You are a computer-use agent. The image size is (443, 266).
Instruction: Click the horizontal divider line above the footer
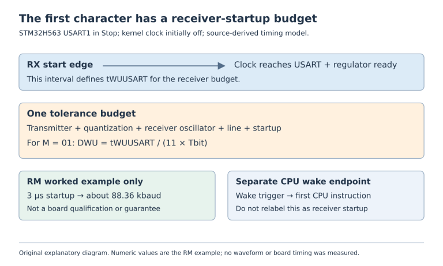click(221, 242)
